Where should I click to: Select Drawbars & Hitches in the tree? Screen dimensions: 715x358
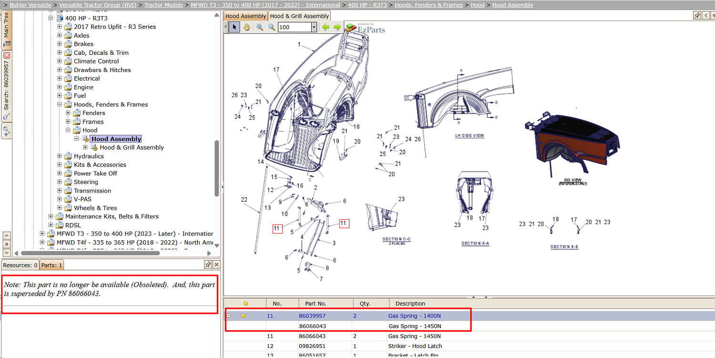(102, 70)
